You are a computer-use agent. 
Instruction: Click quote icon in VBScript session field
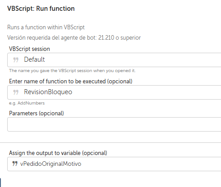click(x=16, y=60)
